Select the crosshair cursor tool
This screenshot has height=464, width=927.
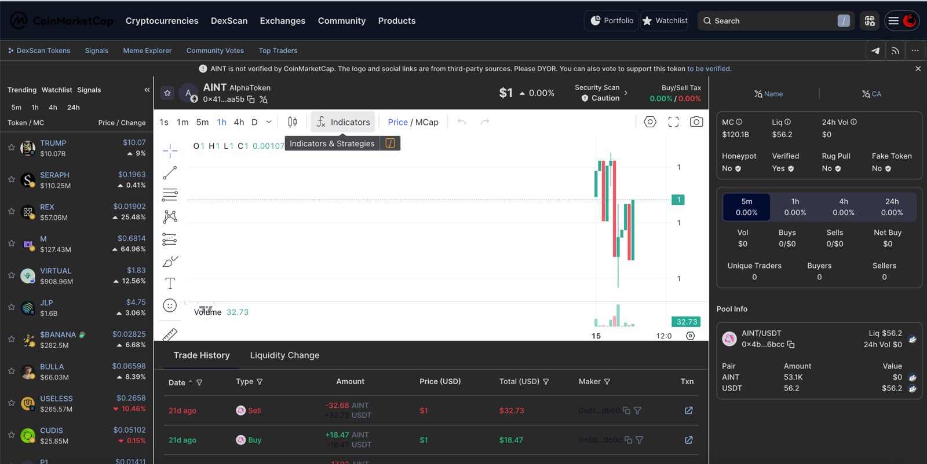170,151
